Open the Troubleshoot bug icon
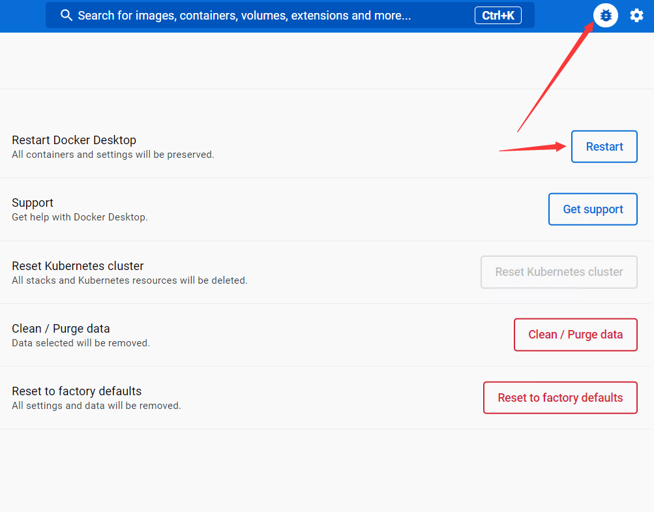 [x=606, y=16]
